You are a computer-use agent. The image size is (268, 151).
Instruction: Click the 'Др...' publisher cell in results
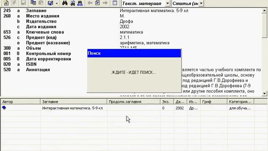coord(193,108)
